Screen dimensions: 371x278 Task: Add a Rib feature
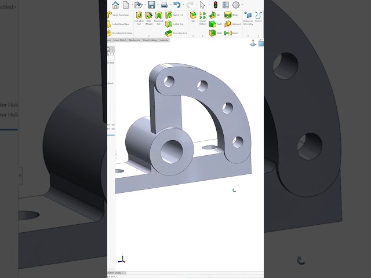point(214,15)
